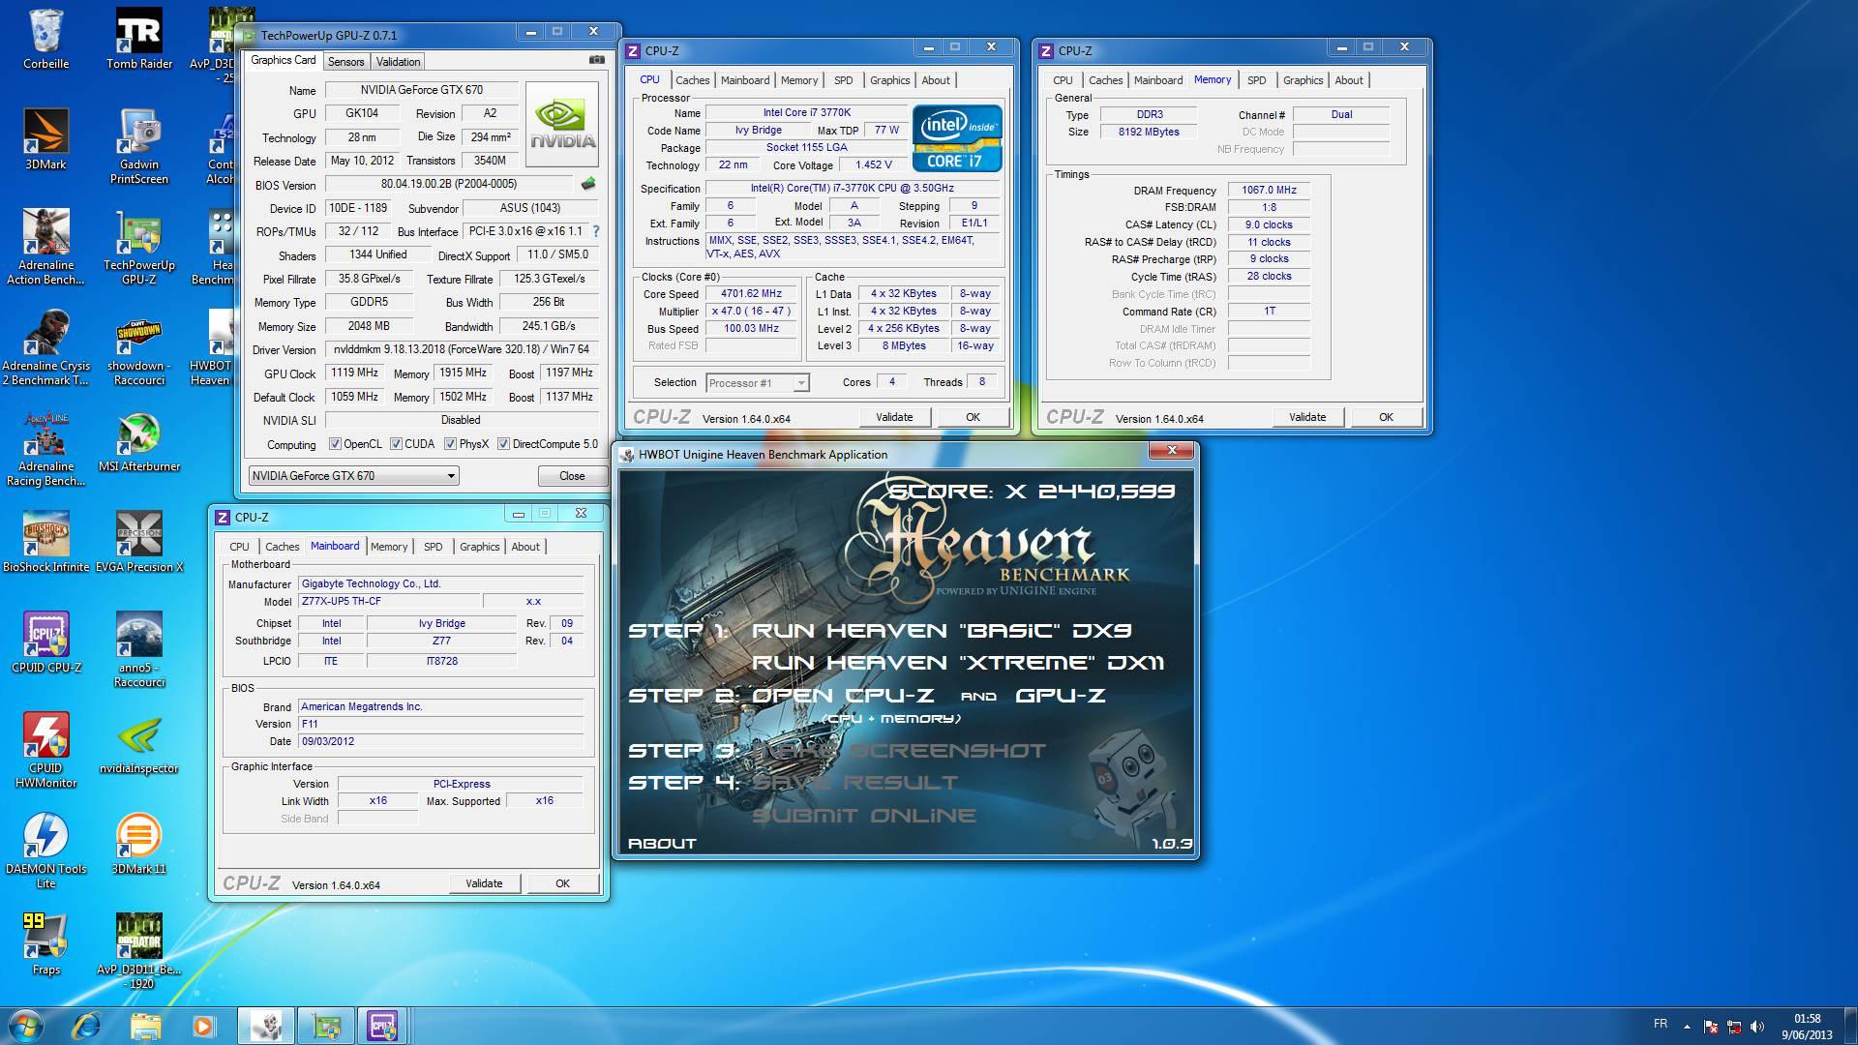Launch AvP_D3D11 Benchmark 1920 shortcut
This screenshot has width=1858, height=1045.
139,952
